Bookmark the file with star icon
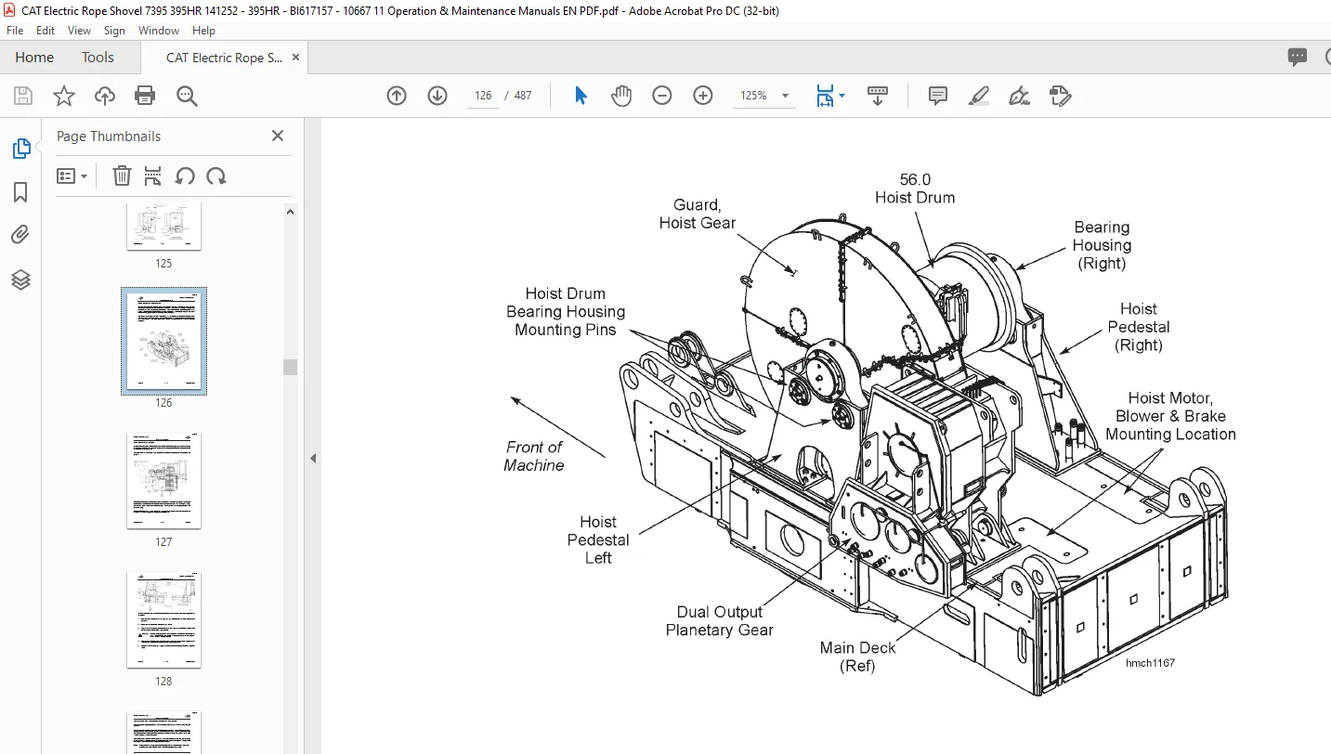1331x754 pixels. (64, 96)
